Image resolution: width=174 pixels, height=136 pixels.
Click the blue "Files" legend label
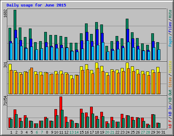(170, 27)
